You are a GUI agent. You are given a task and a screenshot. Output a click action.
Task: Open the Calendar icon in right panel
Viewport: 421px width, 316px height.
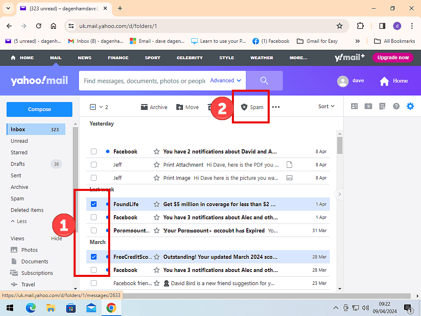coord(368,106)
